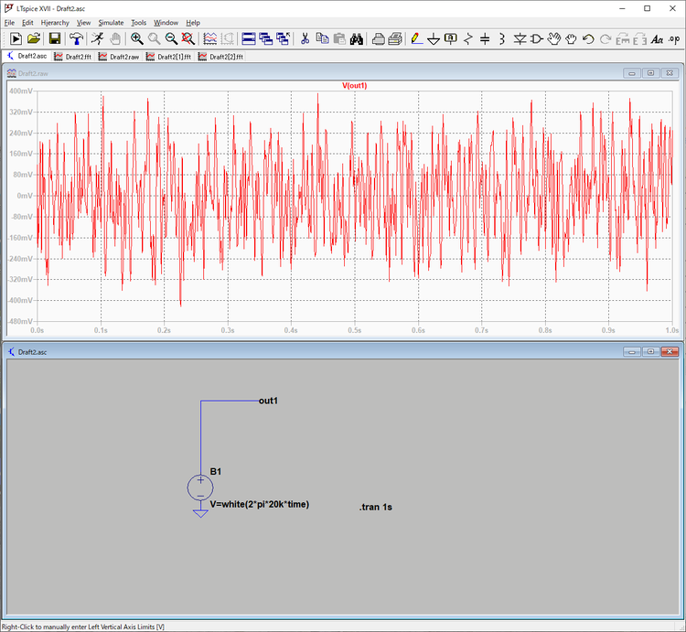Maximize the Draft2.raw waveform pane
This screenshot has width=686, height=632.
[x=650, y=73]
